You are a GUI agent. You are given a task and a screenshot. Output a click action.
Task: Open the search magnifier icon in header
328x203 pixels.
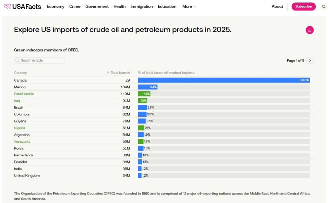pyautogui.click(x=324, y=6)
